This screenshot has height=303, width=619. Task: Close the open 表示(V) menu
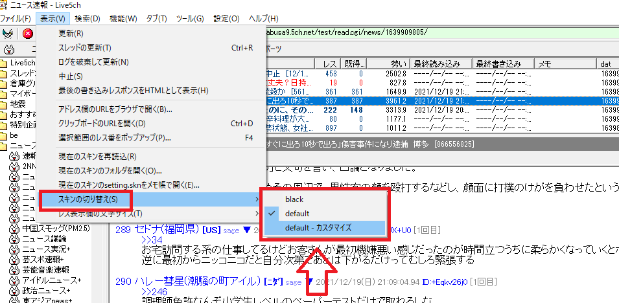coord(53,19)
